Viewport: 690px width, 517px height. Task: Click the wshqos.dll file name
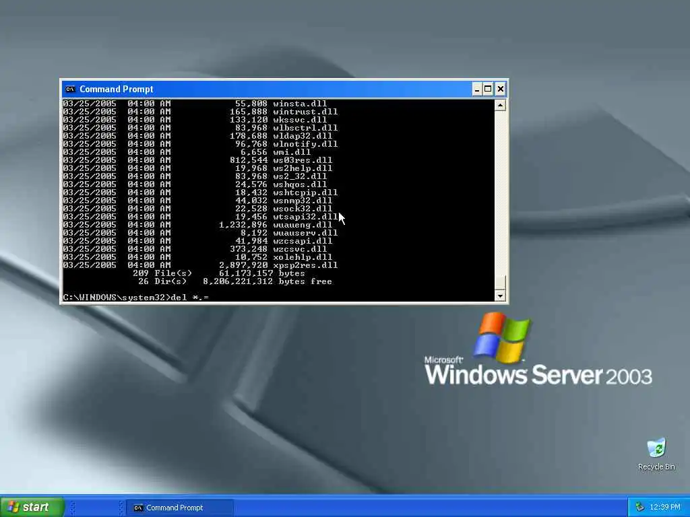(300, 184)
